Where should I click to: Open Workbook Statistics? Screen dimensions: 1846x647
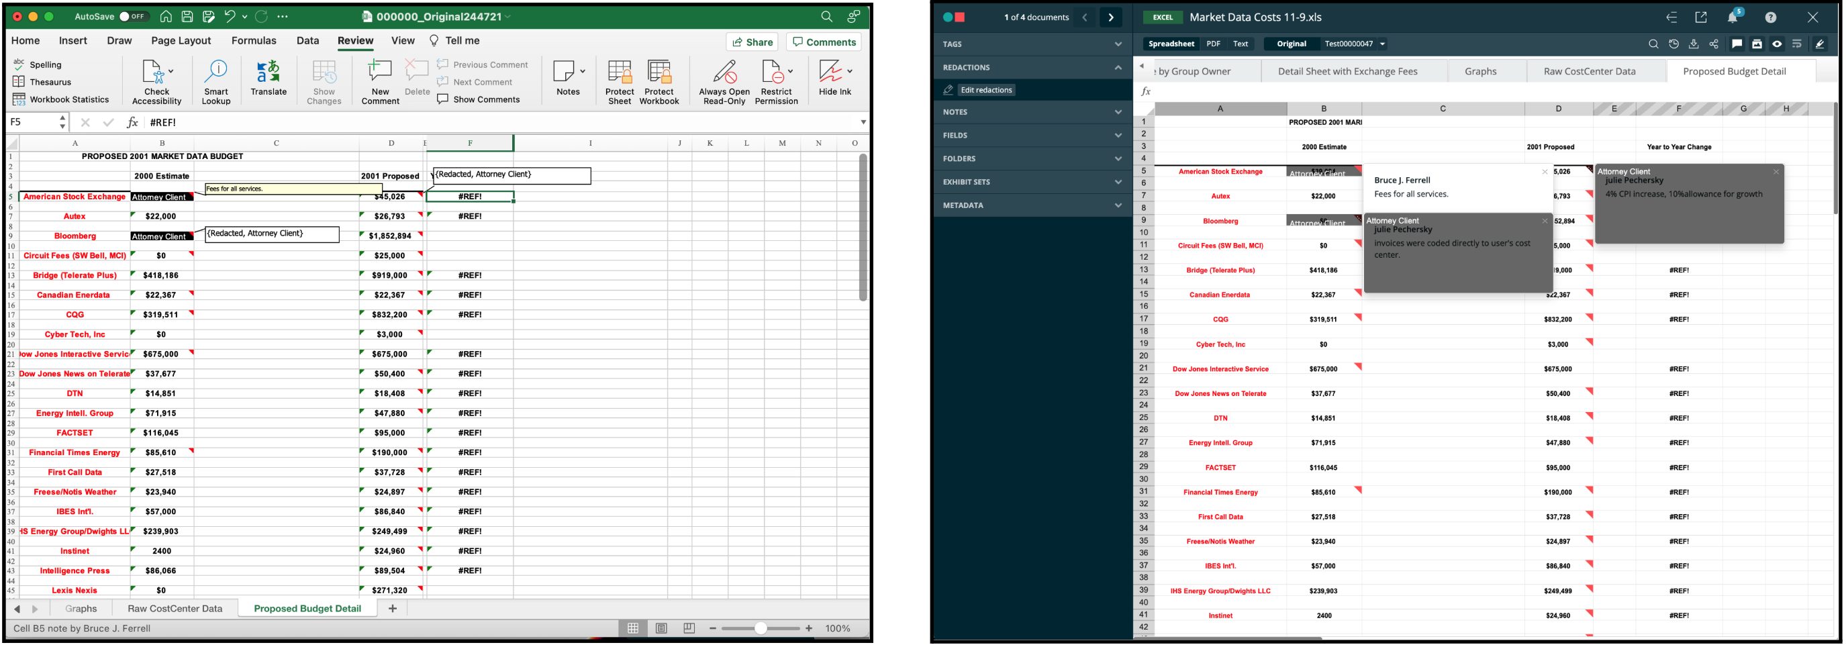61,99
